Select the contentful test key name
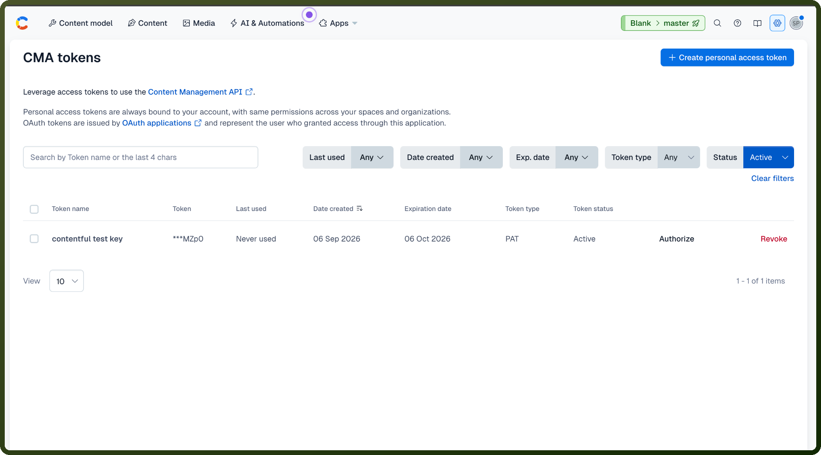The height and width of the screenshot is (455, 821). click(87, 239)
